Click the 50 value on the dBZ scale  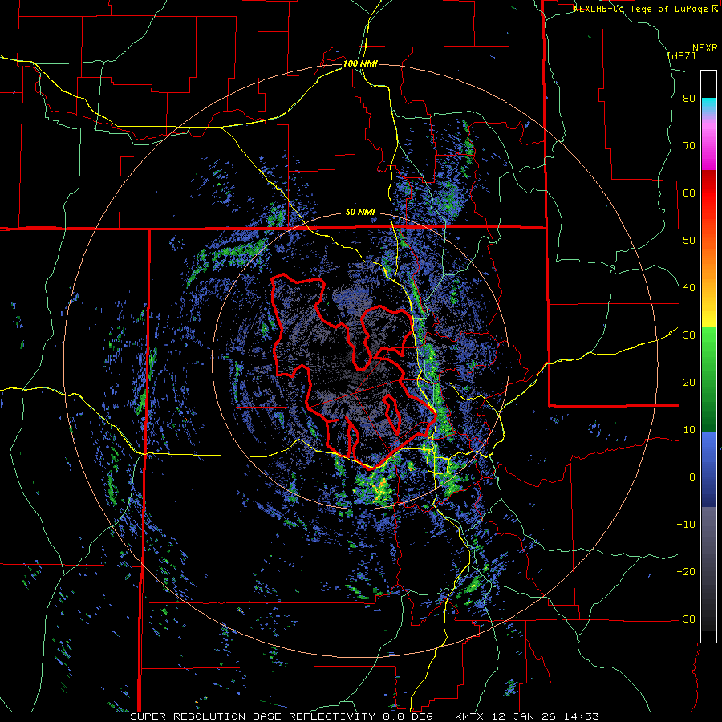(689, 241)
